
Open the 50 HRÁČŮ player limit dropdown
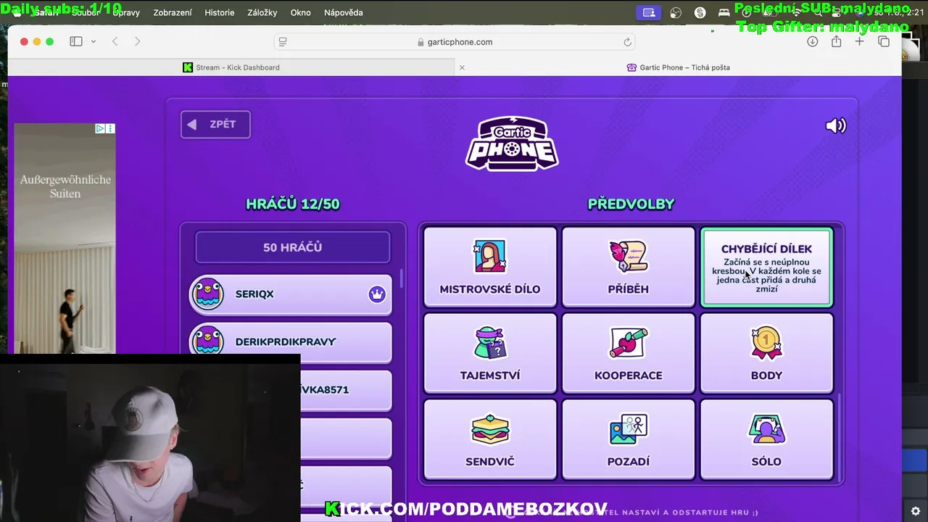pyautogui.click(x=292, y=247)
